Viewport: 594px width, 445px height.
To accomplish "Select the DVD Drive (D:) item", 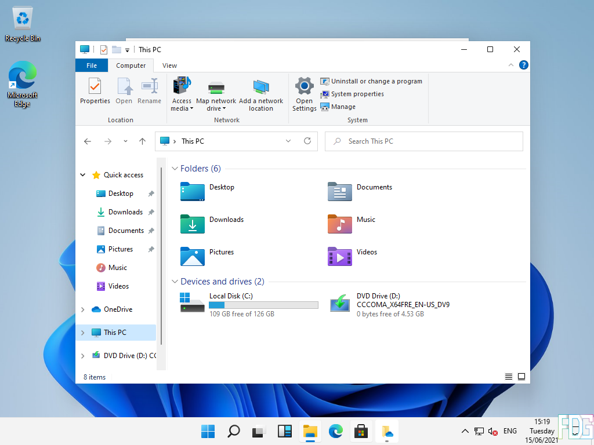I will click(x=390, y=305).
